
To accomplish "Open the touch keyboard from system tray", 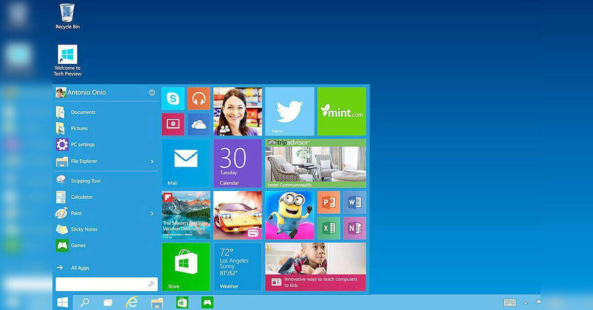I will (x=509, y=303).
